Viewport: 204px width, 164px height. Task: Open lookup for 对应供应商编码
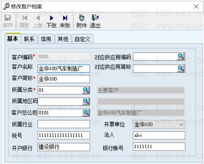click(181, 56)
